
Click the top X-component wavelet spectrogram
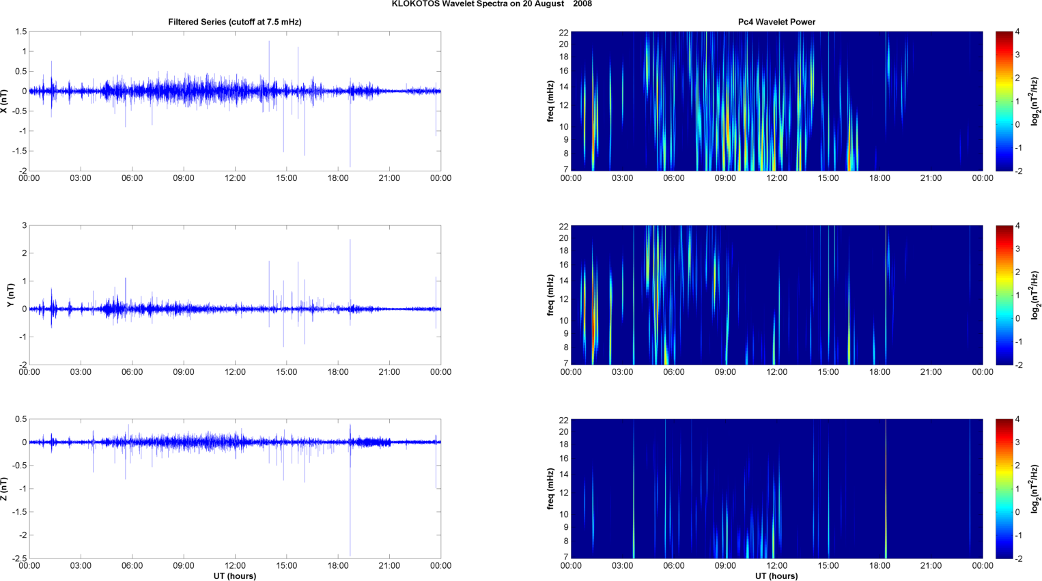tap(776, 101)
